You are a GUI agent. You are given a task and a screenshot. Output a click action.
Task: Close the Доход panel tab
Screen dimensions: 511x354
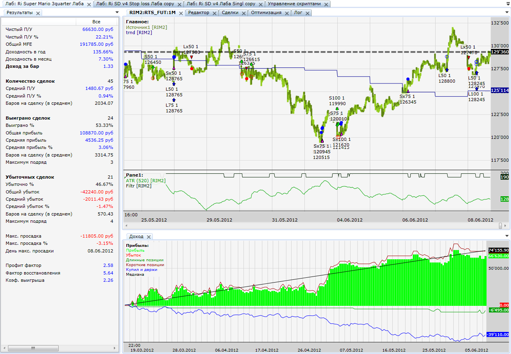(x=148, y=237)
